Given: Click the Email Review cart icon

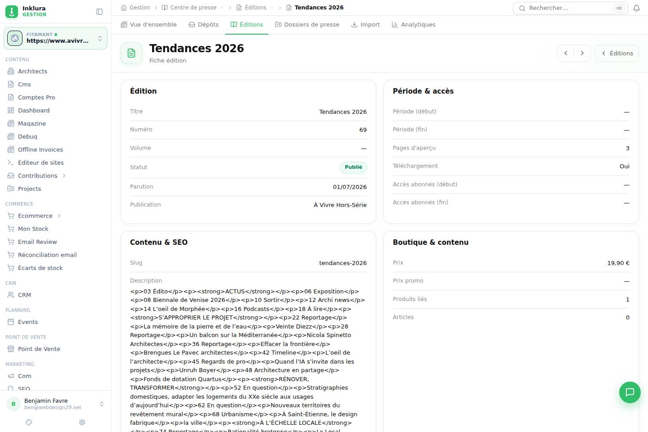Looking at the screenshot, I should (11, 242).
